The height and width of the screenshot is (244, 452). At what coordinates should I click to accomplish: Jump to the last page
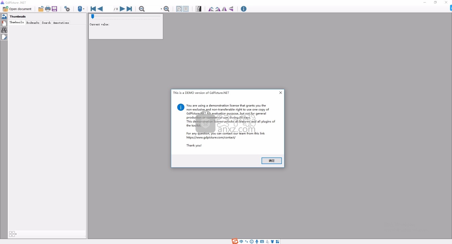tap(129, 9)
